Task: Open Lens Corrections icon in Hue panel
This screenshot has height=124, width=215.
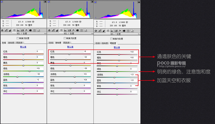Action: 22,30
